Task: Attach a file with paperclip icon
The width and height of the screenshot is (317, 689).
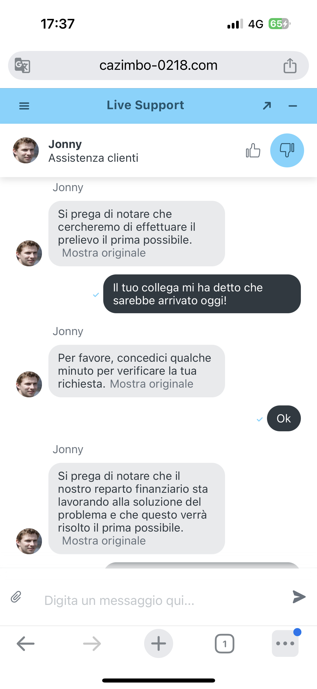Action: tap(16, 597)
